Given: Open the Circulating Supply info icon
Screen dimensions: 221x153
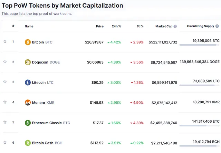Looking at the screenshot, I should (217, 26).
